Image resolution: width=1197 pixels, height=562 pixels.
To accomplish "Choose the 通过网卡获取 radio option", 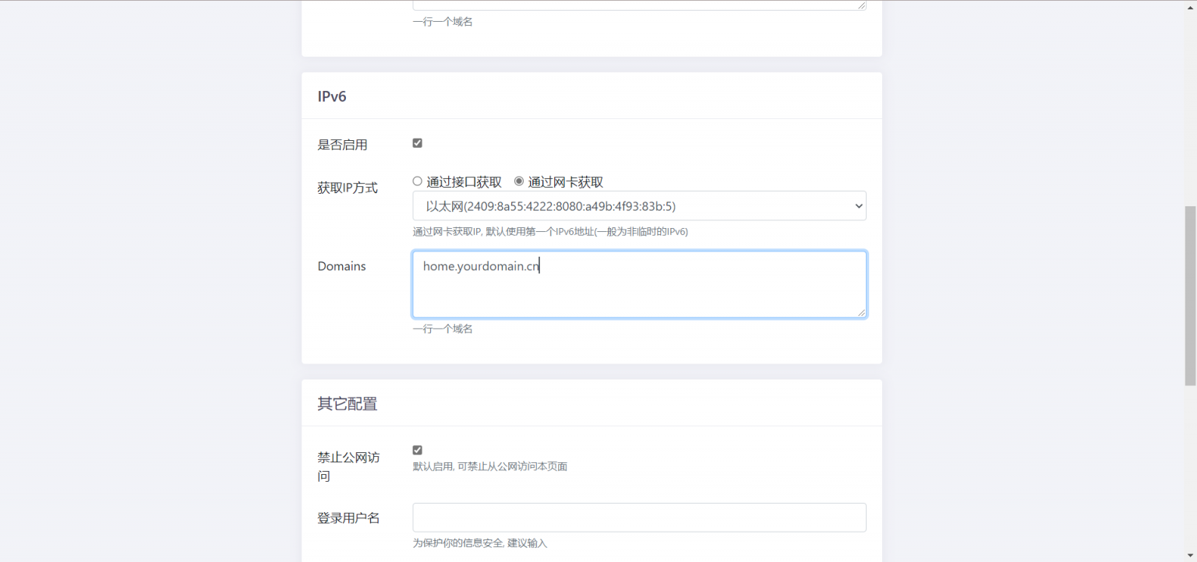I will pos(519,181).
